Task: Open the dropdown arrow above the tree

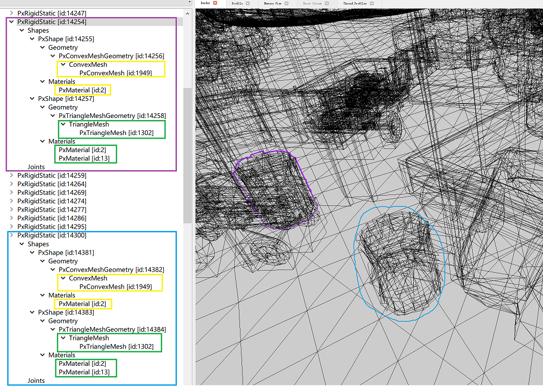Action: [189, 2]
